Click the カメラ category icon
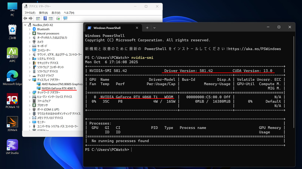Image resolution: width=302 pixels, height=169 pixels. 34,42
